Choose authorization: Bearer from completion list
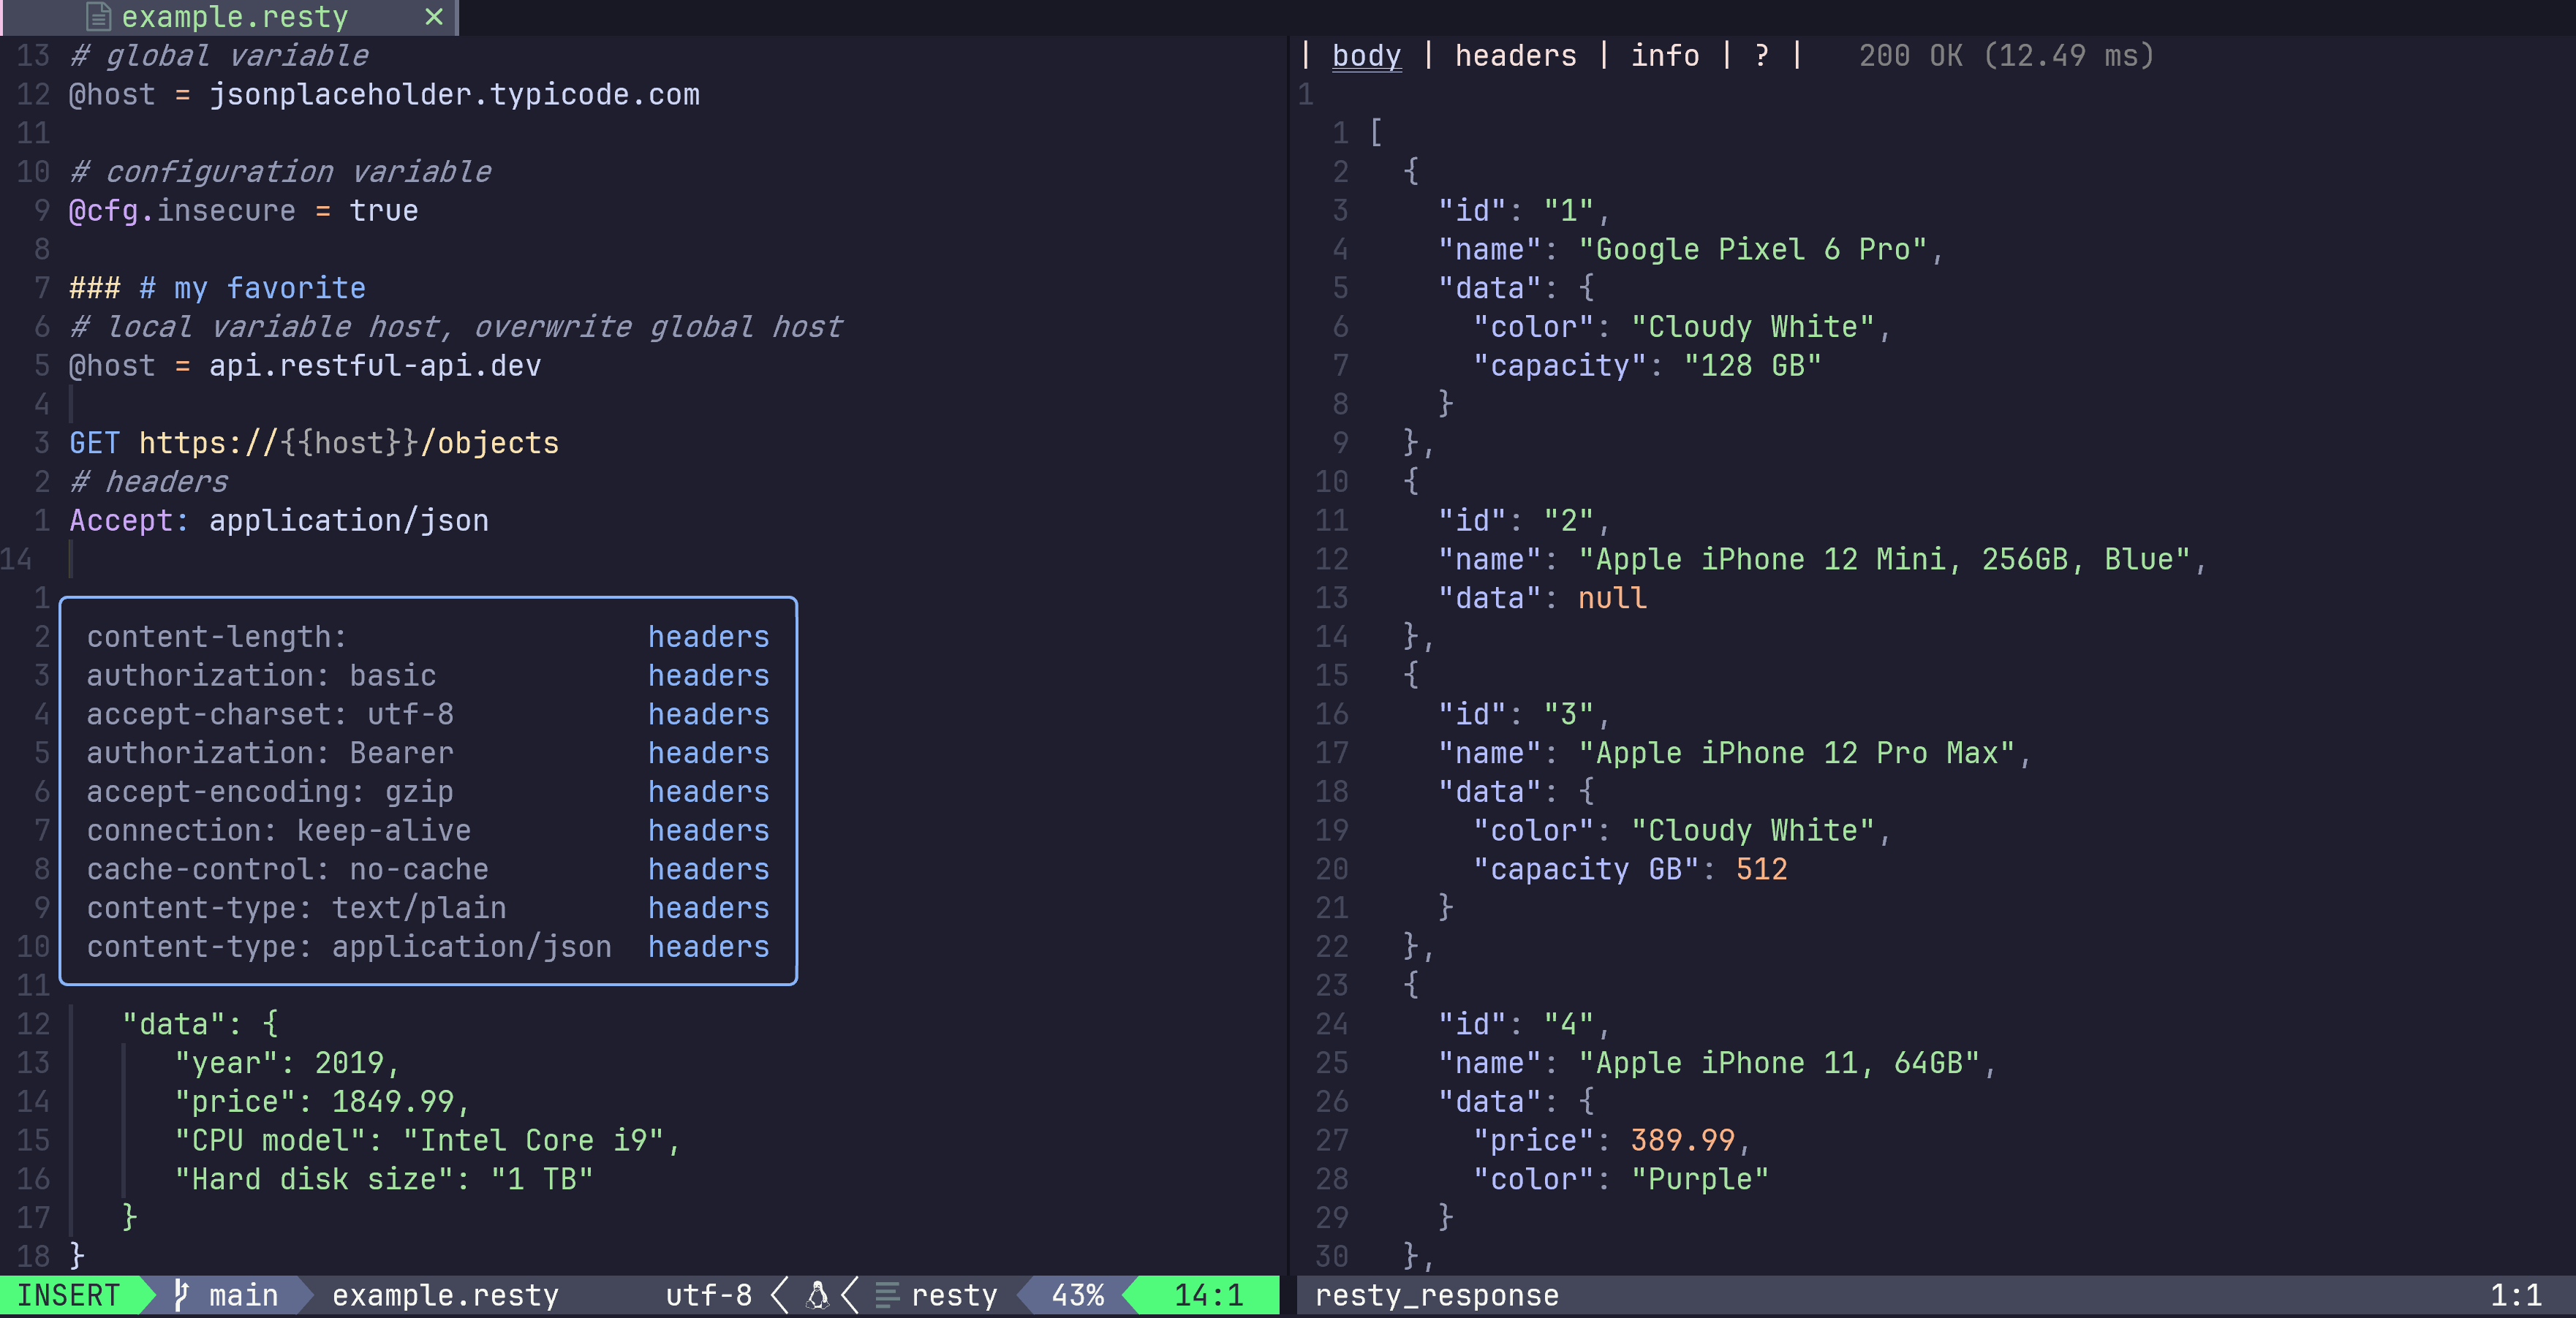The width and height of the screenshot is (2576, 1318). tap(270, 753)
